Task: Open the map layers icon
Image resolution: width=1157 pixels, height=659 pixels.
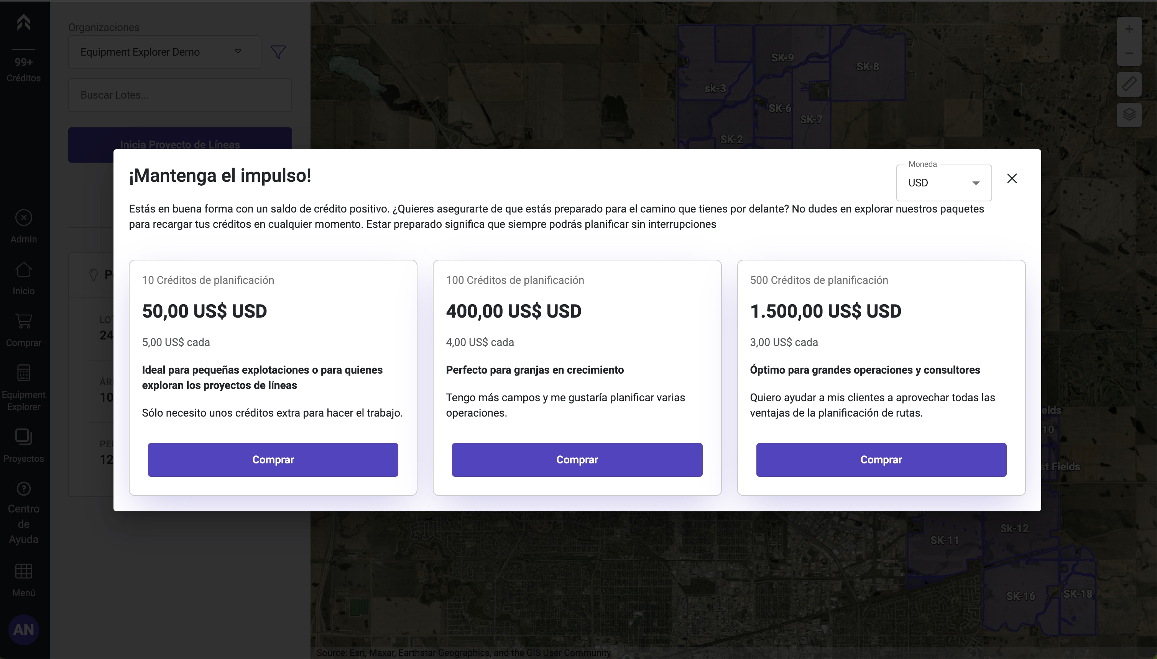Action: coord(1129,115)
